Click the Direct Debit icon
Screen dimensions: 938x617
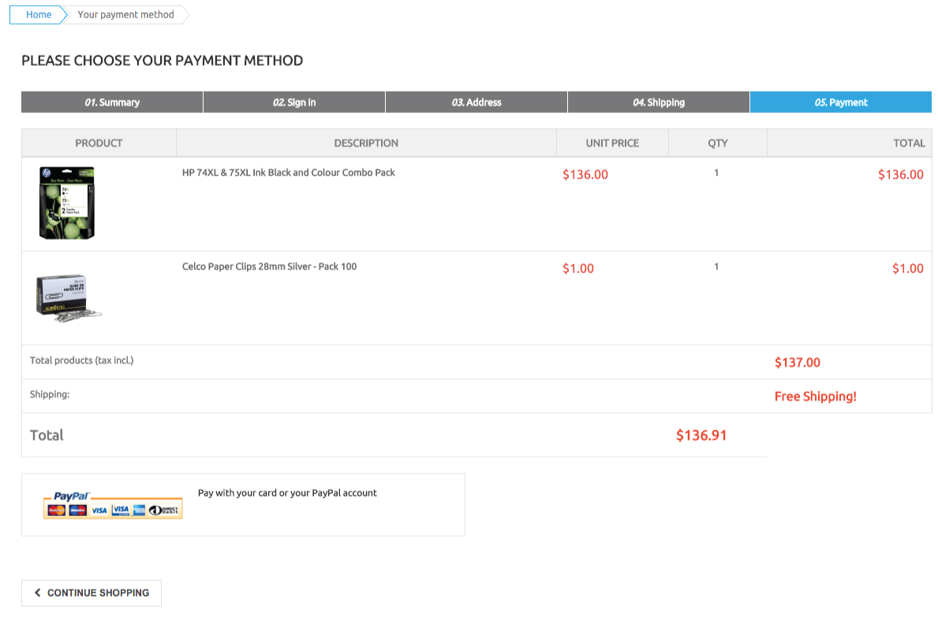(164, 510)
